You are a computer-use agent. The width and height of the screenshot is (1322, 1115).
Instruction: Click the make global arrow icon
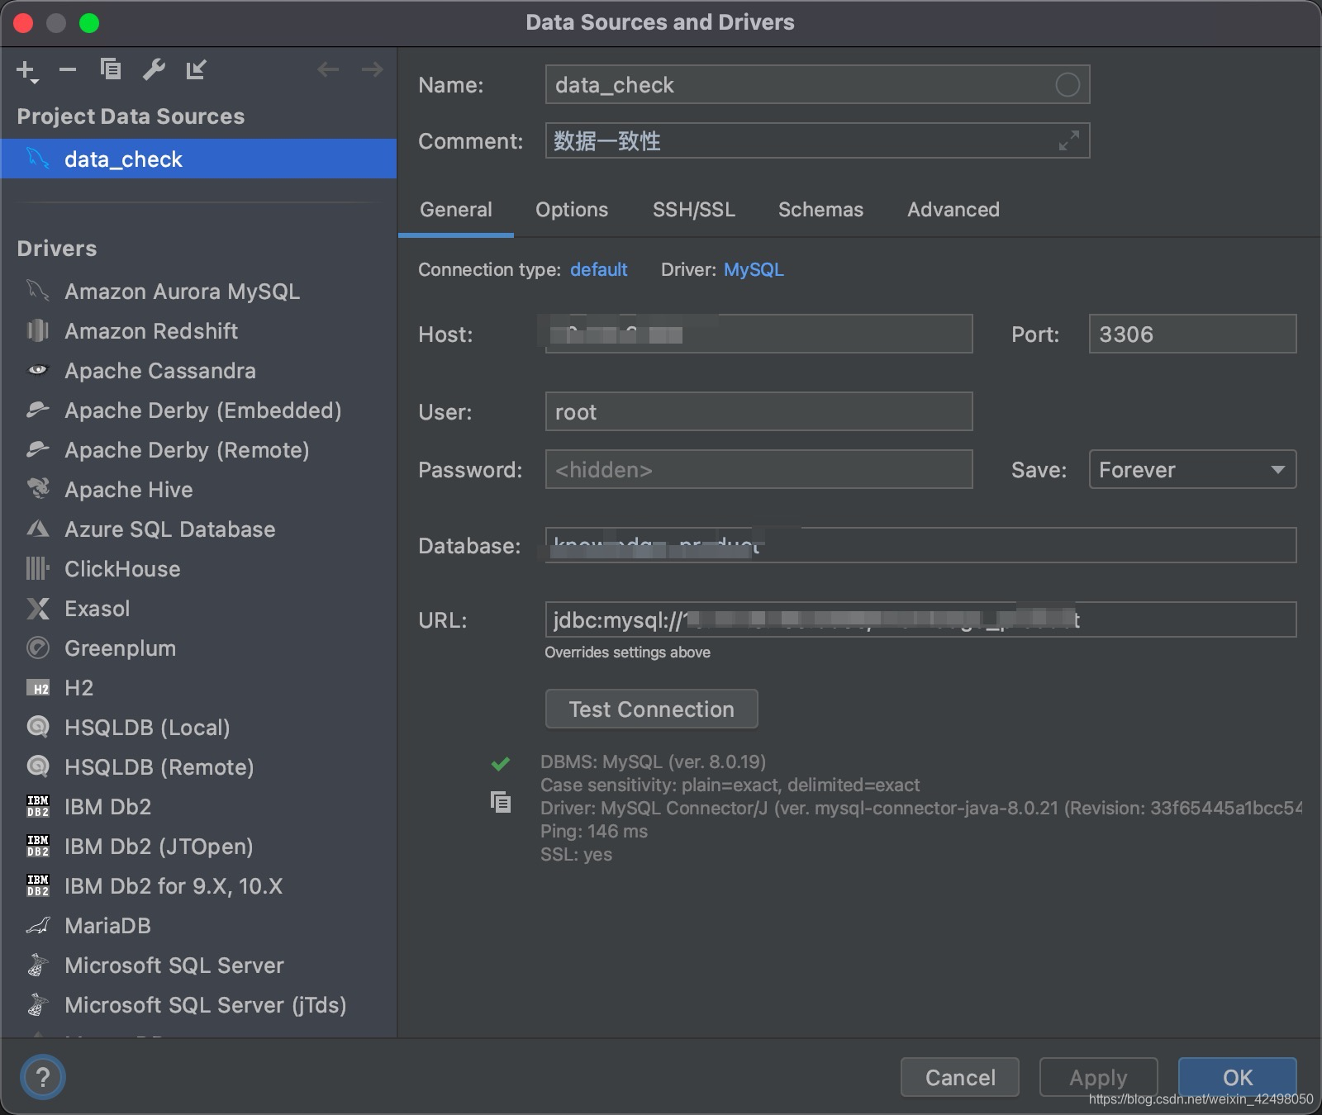[196, 69]
